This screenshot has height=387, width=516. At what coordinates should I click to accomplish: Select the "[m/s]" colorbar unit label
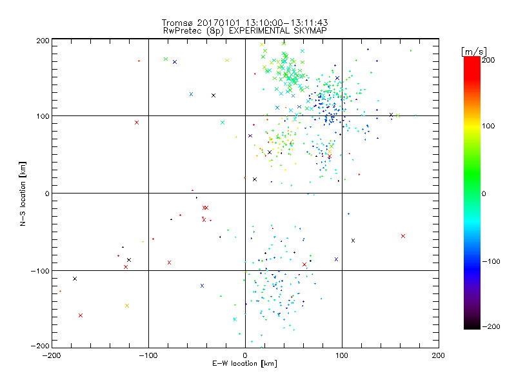click(x=474, y=52)
